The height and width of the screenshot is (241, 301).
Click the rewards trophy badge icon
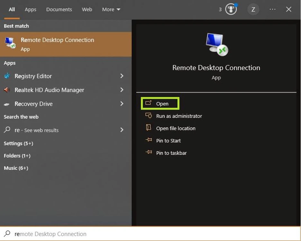231,9
